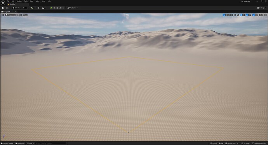Click the Unreal Engine logo icon
This screenshot has height=145, width=268.
click(3, 3)
